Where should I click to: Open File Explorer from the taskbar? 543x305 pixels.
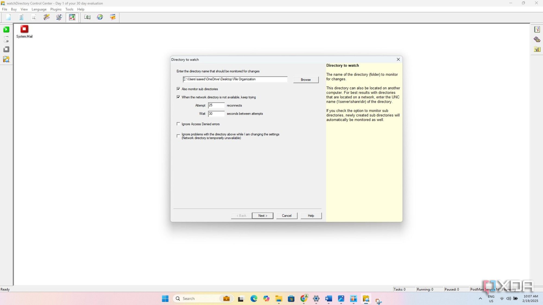coord(279,298)
